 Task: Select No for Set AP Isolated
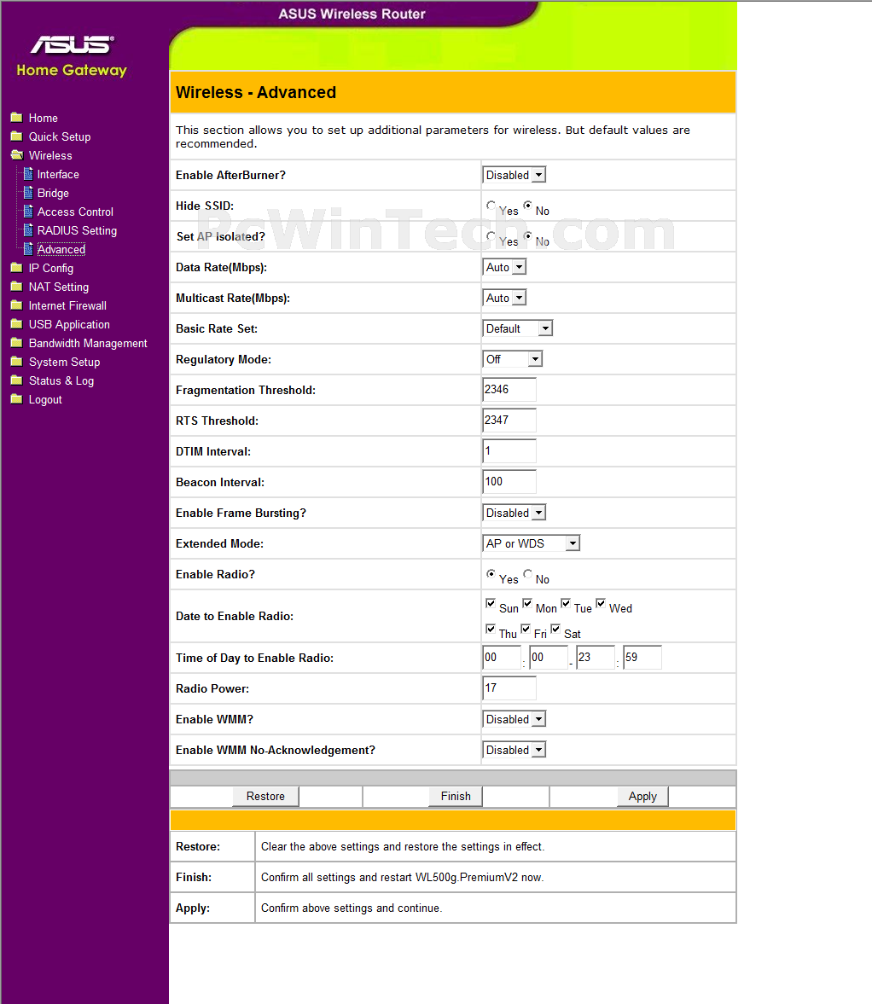tap(527, 236)
